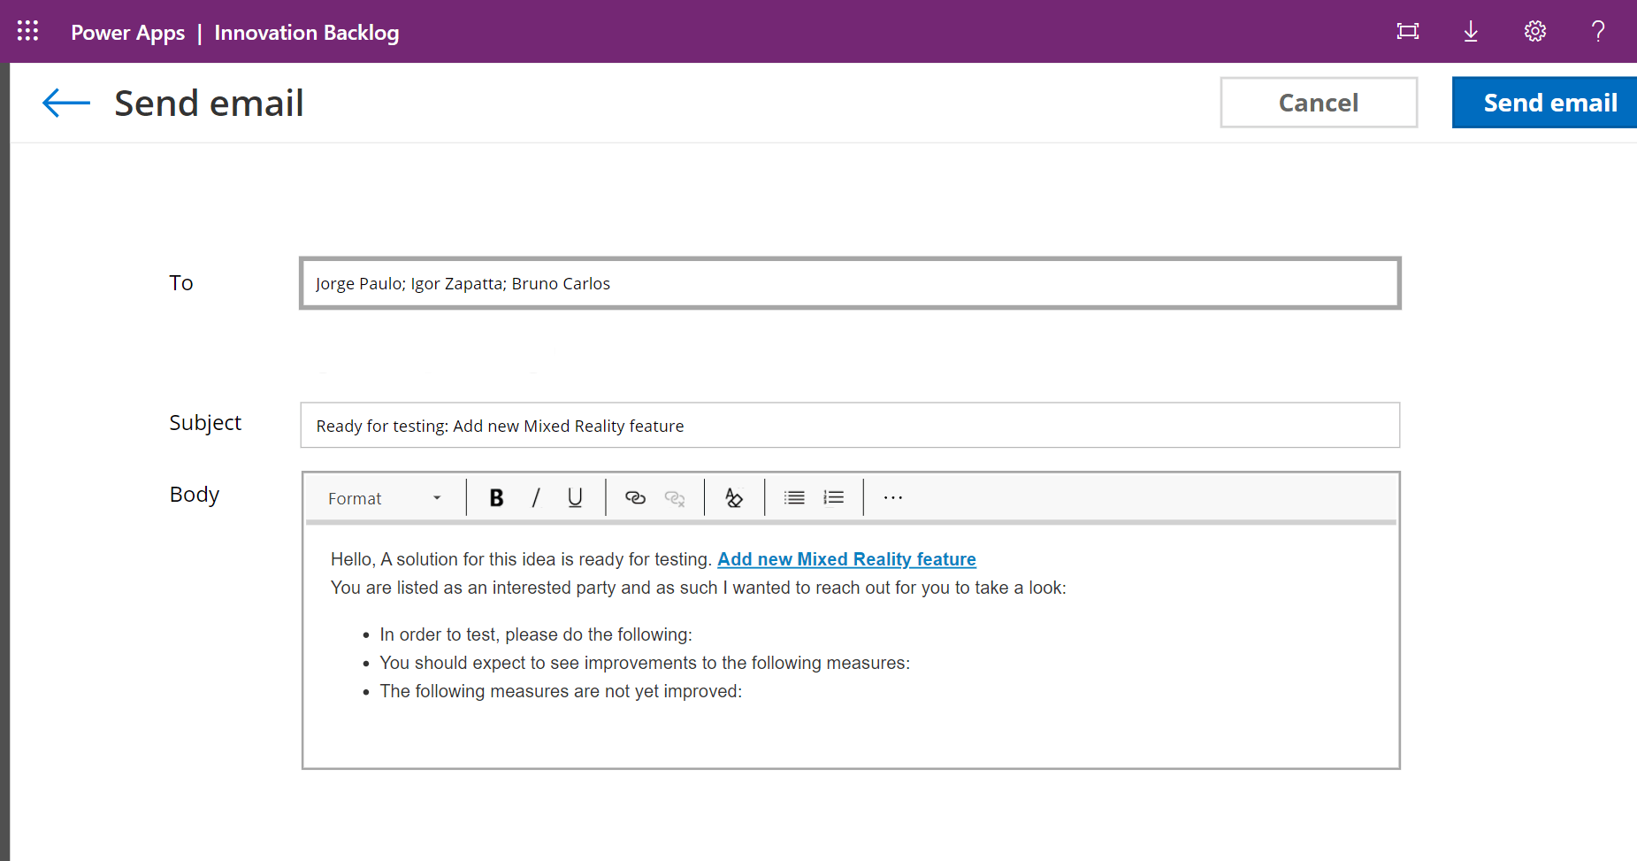Toggle bold formatting in body toolbar
Viewport: 1637px width, 861px height.
tap(496, 498)
